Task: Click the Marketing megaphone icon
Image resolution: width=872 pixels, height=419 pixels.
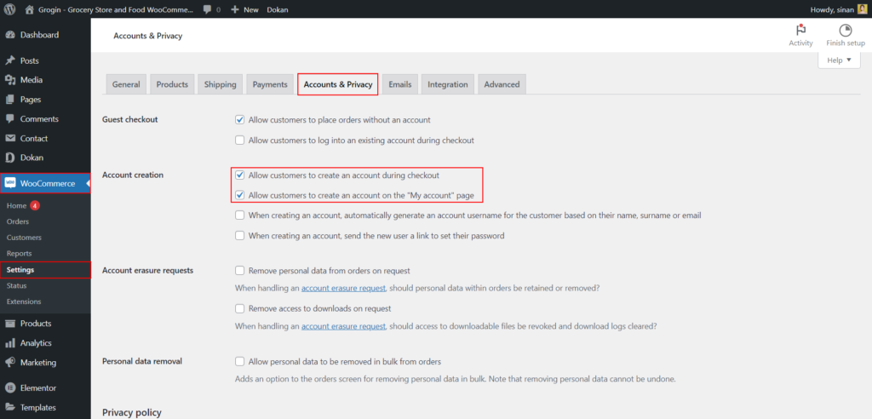Action: coord(10,363)
